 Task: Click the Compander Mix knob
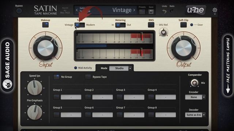point(195,83)
